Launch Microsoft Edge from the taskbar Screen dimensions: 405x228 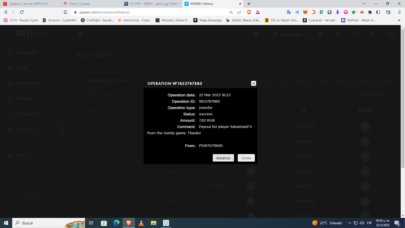click(x=116, y=223)
